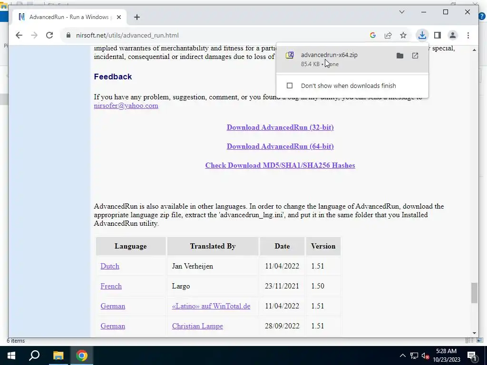Click date cell 23/11/2021
Viewport: 487px width, 365px height.
pyautogui.click(x=282, y=286)
